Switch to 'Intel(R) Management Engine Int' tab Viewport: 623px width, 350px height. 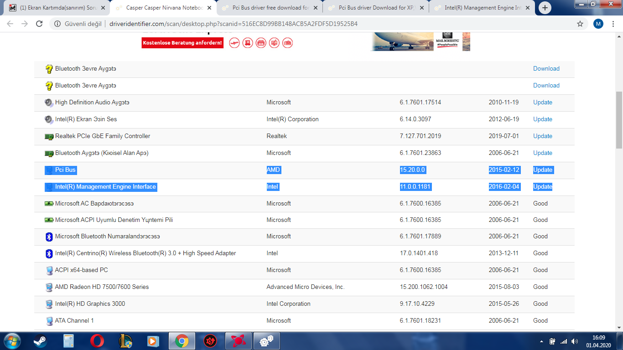[482, 8]
